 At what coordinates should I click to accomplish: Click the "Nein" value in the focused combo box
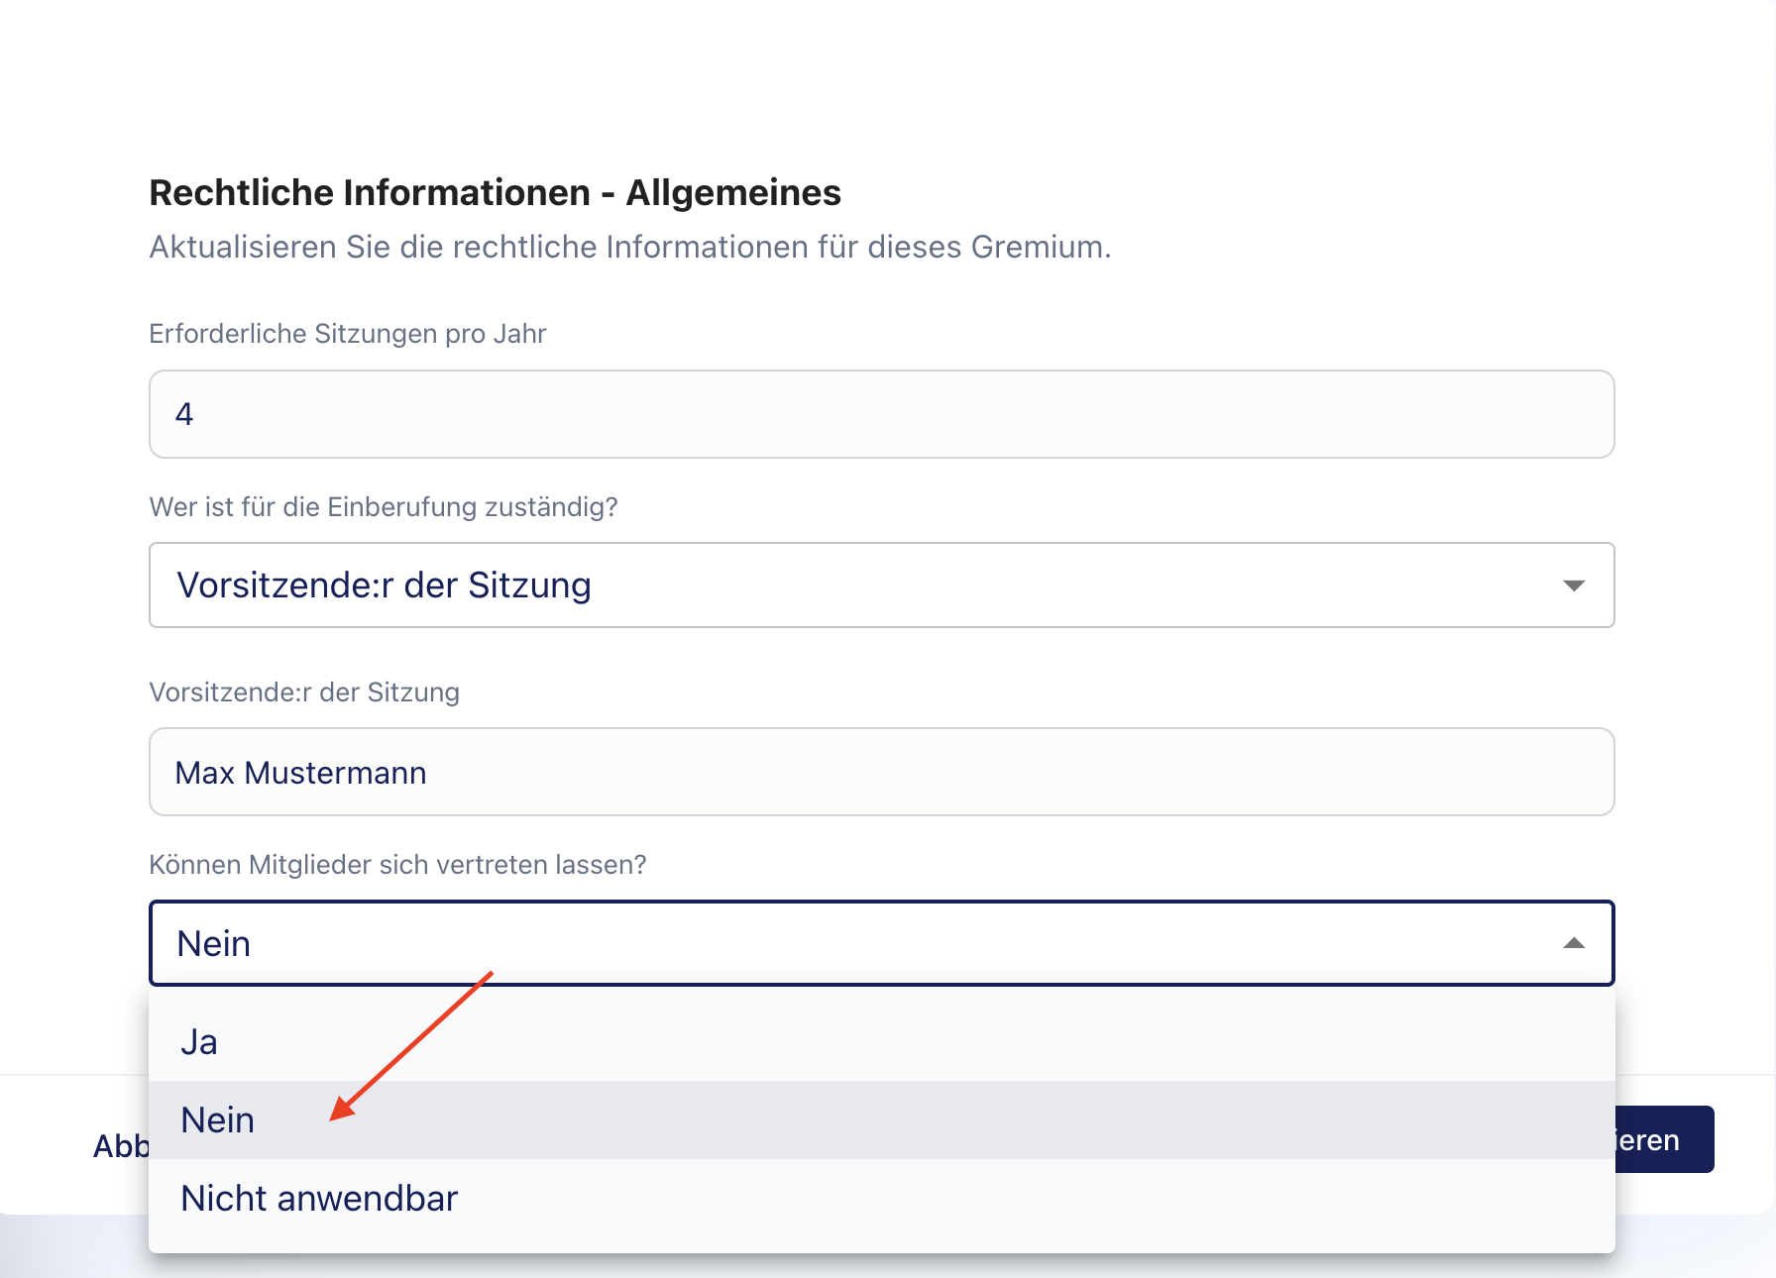click(214, 944)
